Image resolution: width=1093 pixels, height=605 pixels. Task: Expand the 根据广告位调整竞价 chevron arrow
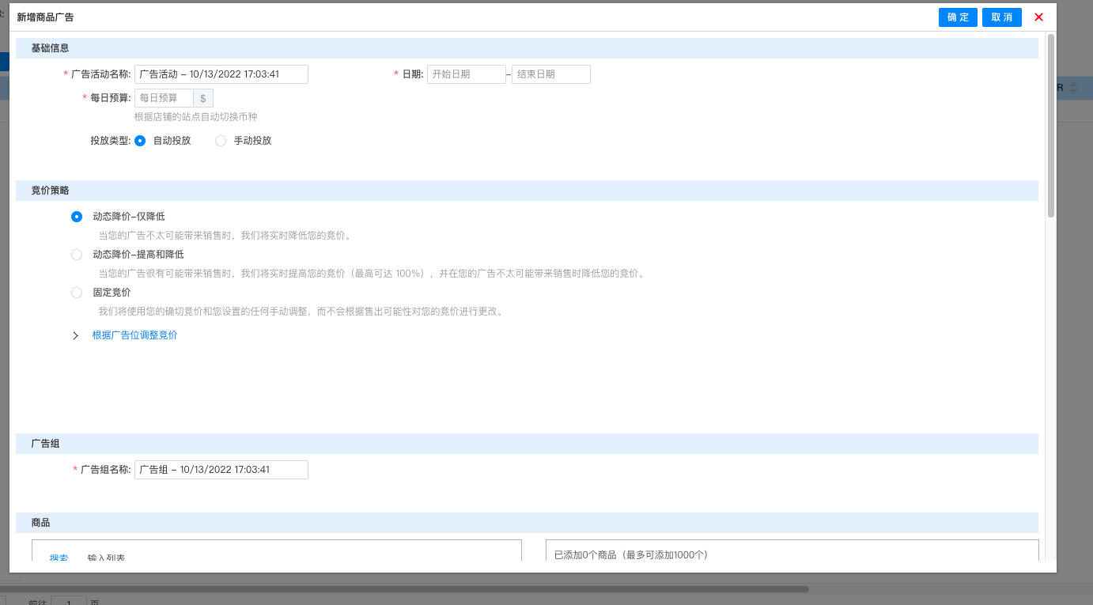[x=76, y=335]
